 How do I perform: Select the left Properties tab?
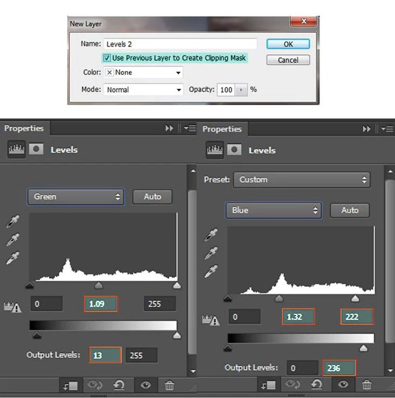(24, 128)
